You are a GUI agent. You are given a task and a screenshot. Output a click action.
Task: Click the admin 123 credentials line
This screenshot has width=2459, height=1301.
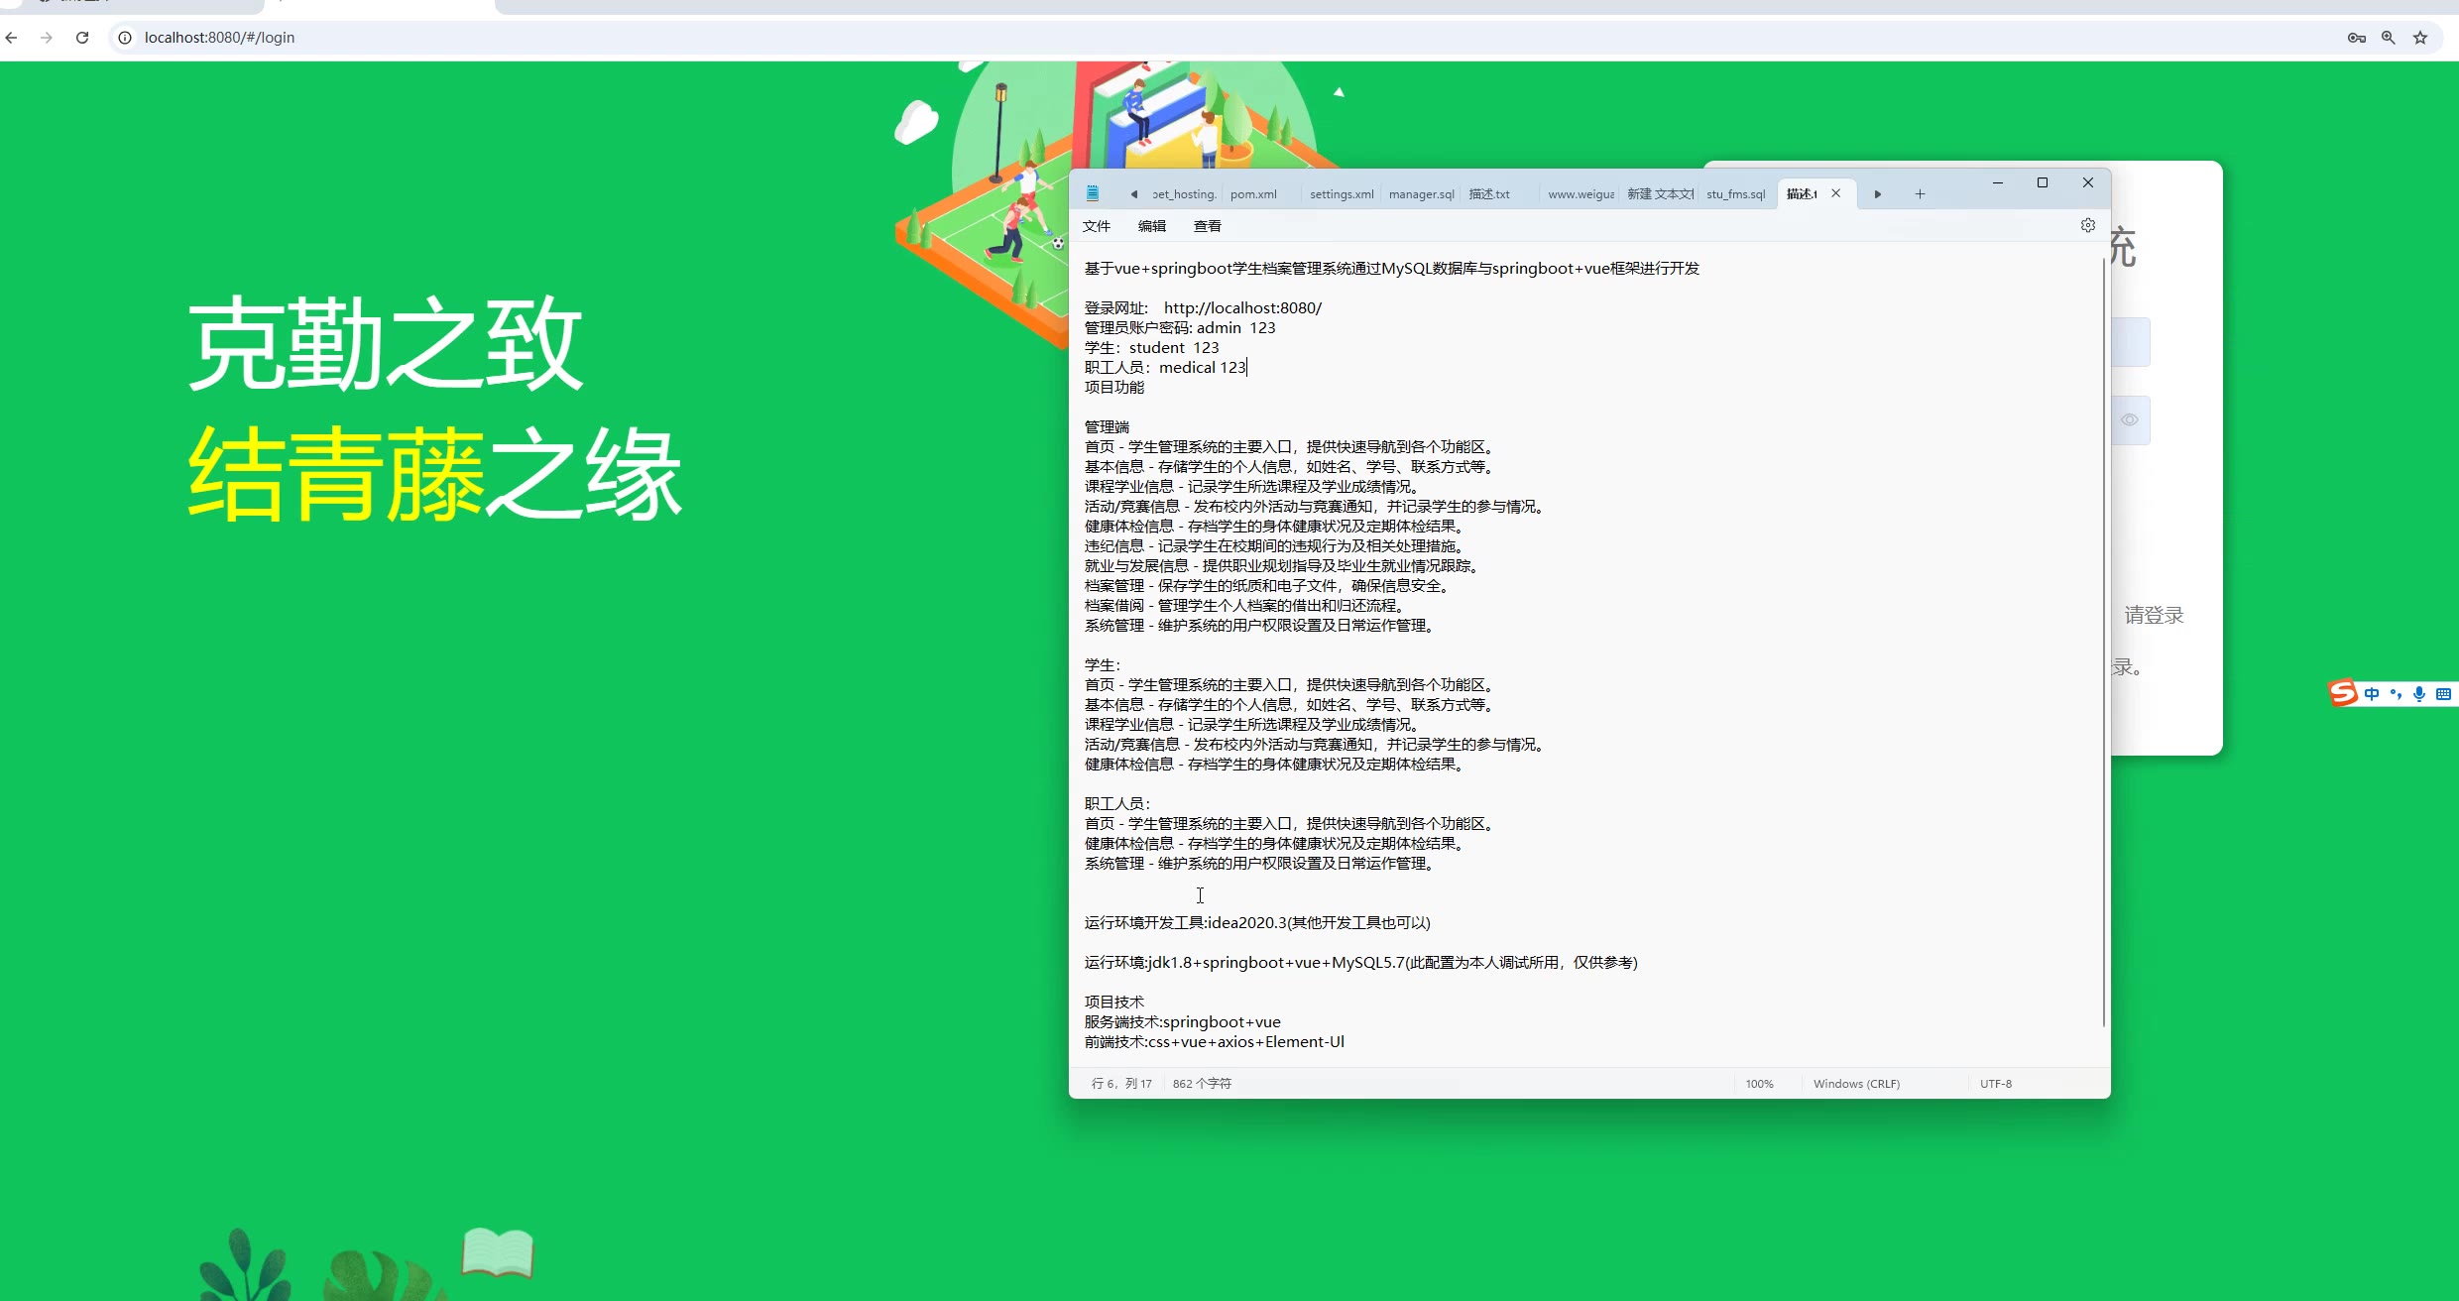coord(1180,328)
